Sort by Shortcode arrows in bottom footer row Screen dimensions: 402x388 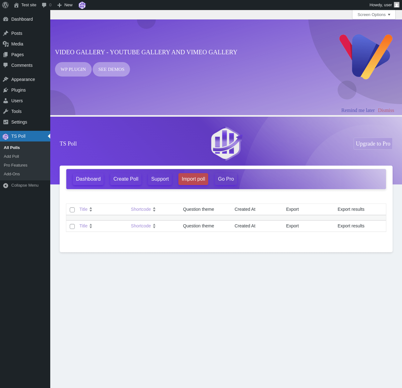point(154,226)
